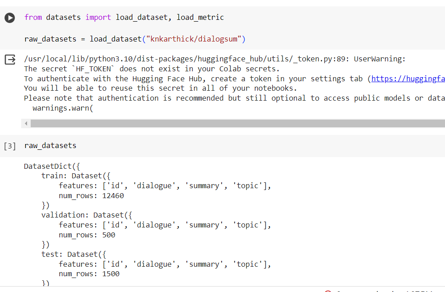Click the import line with load_metric
This screenshot has width=445, height=292.
coord(124,17)
